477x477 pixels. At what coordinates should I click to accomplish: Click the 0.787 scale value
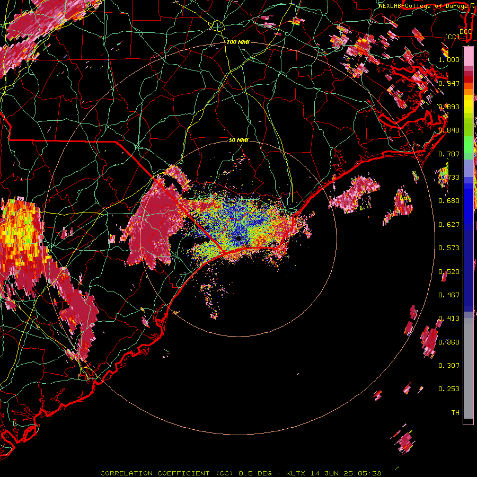(x=449, y=154)
